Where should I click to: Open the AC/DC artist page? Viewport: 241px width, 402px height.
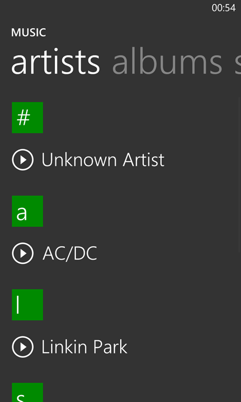tap(70, 253)
